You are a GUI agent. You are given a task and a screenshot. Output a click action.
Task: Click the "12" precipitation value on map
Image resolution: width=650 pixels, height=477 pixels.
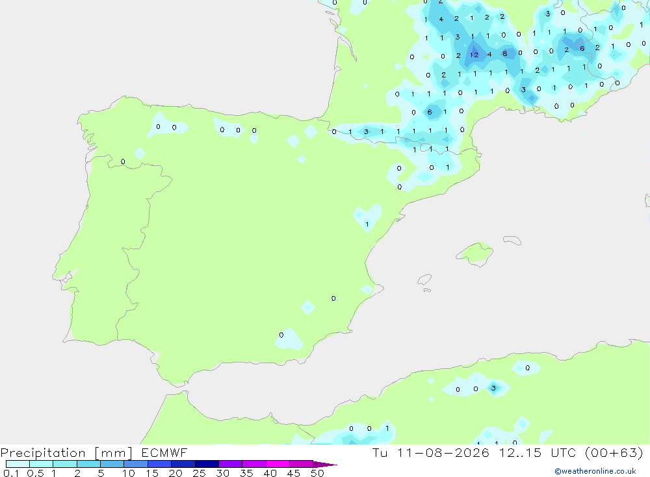coord(474,55)
